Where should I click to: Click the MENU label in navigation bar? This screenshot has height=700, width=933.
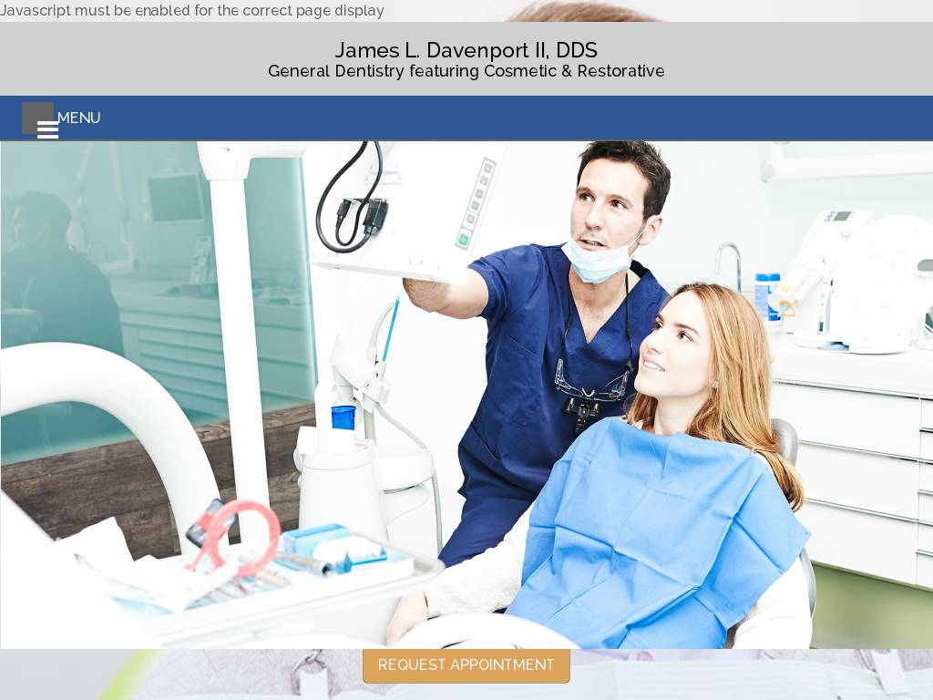[79, 118]
